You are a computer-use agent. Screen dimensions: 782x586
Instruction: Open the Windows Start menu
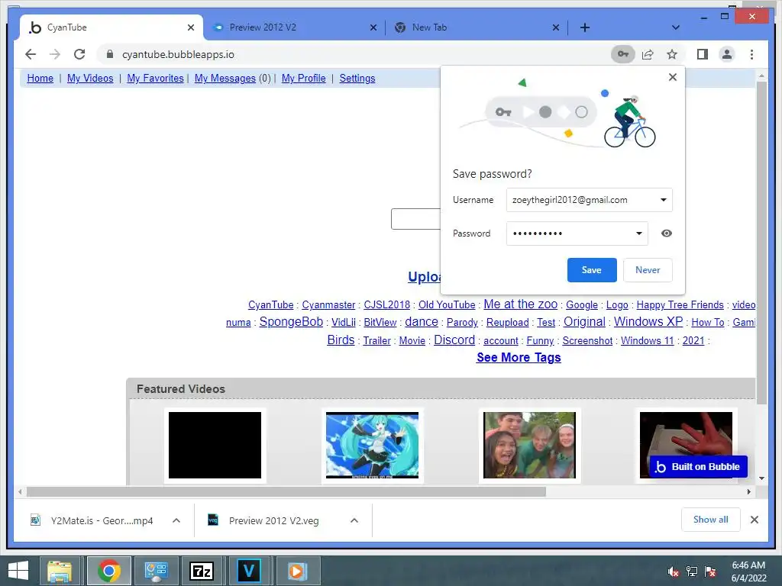(18, 570)
